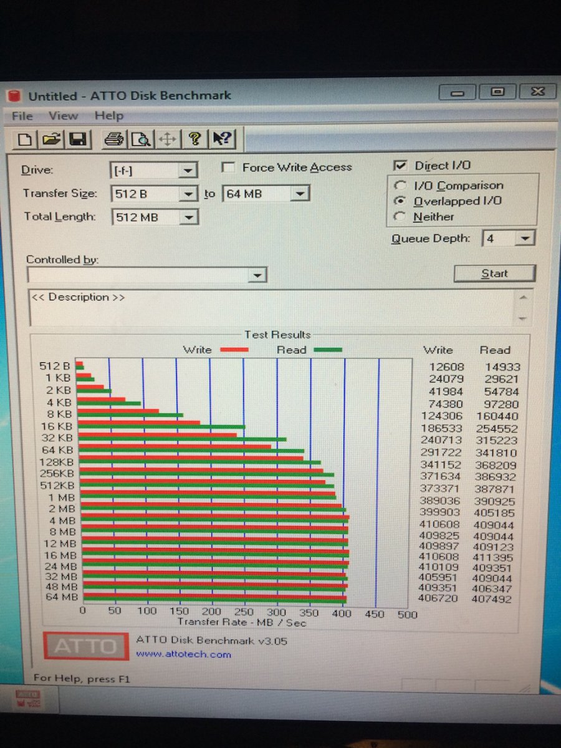Image resolution: width=561 pixels, height=748 pixels.
Task: Choose the Overlapped I/O radio option
Action: (x=401, y=201)
